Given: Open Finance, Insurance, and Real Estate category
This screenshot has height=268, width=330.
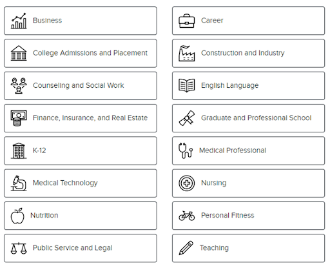Looking at the screenshot, I should point(81,118).
